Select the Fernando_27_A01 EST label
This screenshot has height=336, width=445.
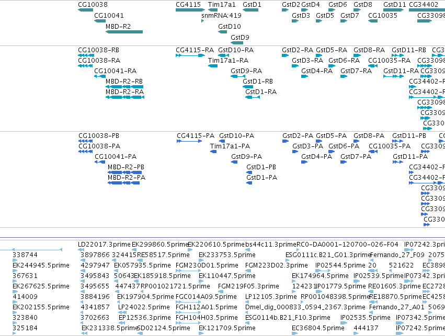pos(397,307)
